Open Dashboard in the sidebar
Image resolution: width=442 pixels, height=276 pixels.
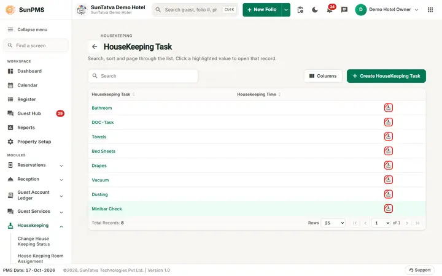click(x=29, y=71)
